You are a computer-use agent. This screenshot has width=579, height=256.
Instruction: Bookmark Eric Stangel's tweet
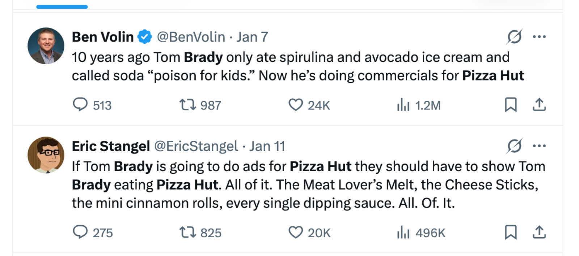[511, 233]
